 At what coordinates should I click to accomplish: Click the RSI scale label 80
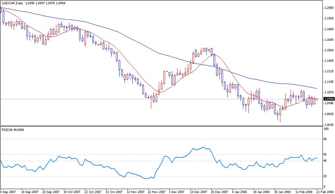pyautogui.click(x=325, y=139)
